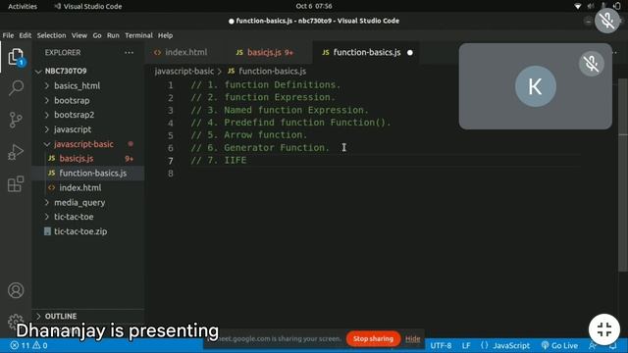
Task: Click the Go Live status bar button
Action: (x=559, y=345)
